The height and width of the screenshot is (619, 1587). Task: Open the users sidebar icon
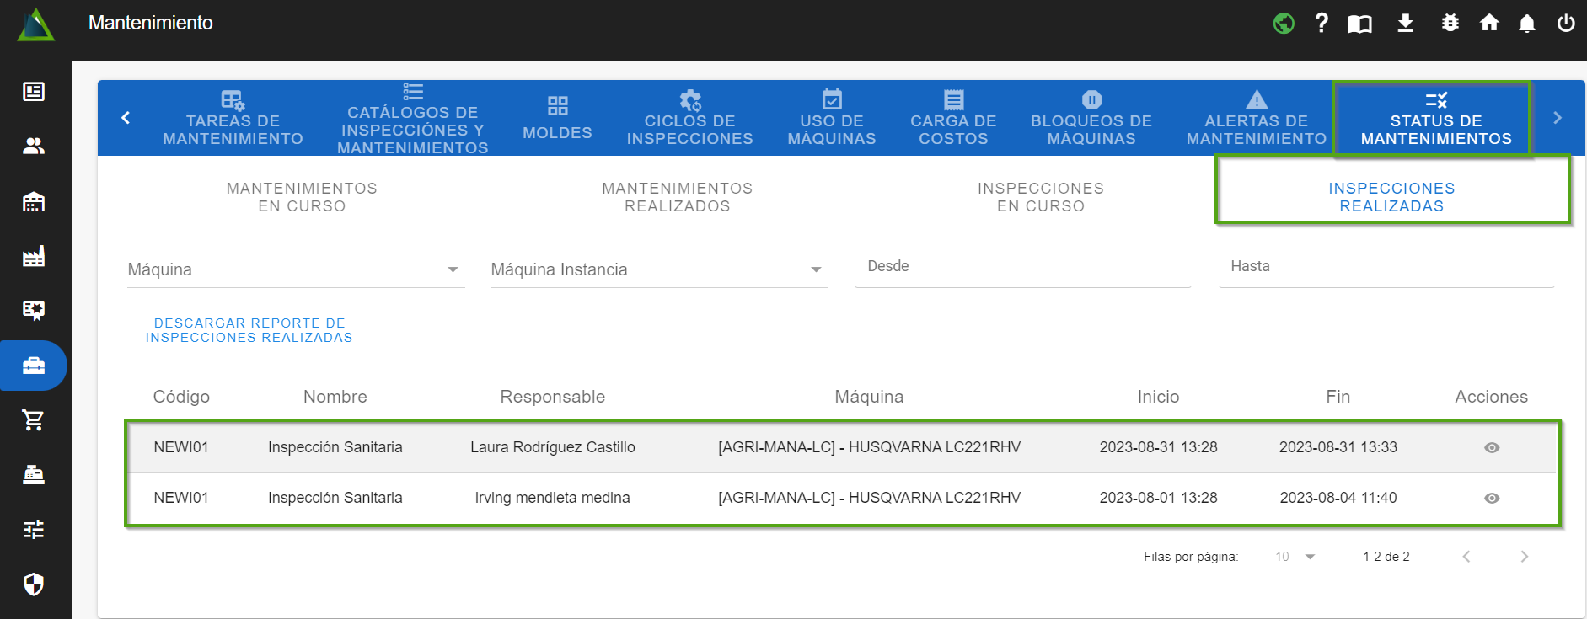34,147
